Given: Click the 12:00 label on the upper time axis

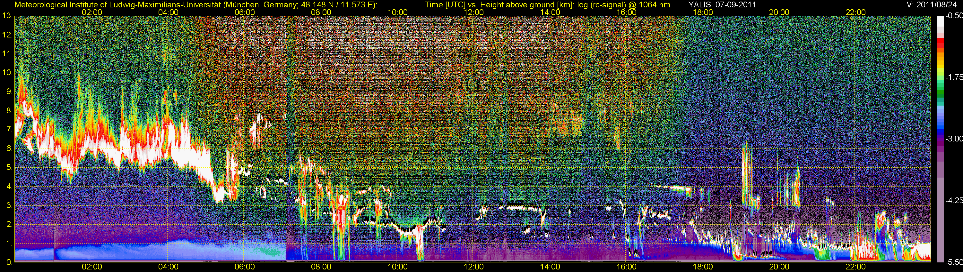Looking at the screenshot, I should (x=474, y=12).
